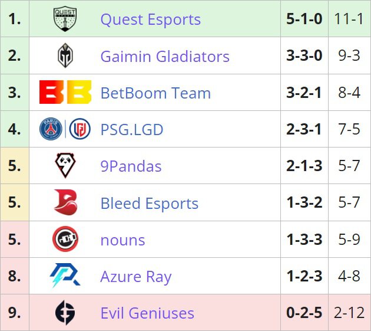The height and width of the screenshot is (331, 371).
Task: Click the Evil Geniuses logo
Action: pos(65,313)
